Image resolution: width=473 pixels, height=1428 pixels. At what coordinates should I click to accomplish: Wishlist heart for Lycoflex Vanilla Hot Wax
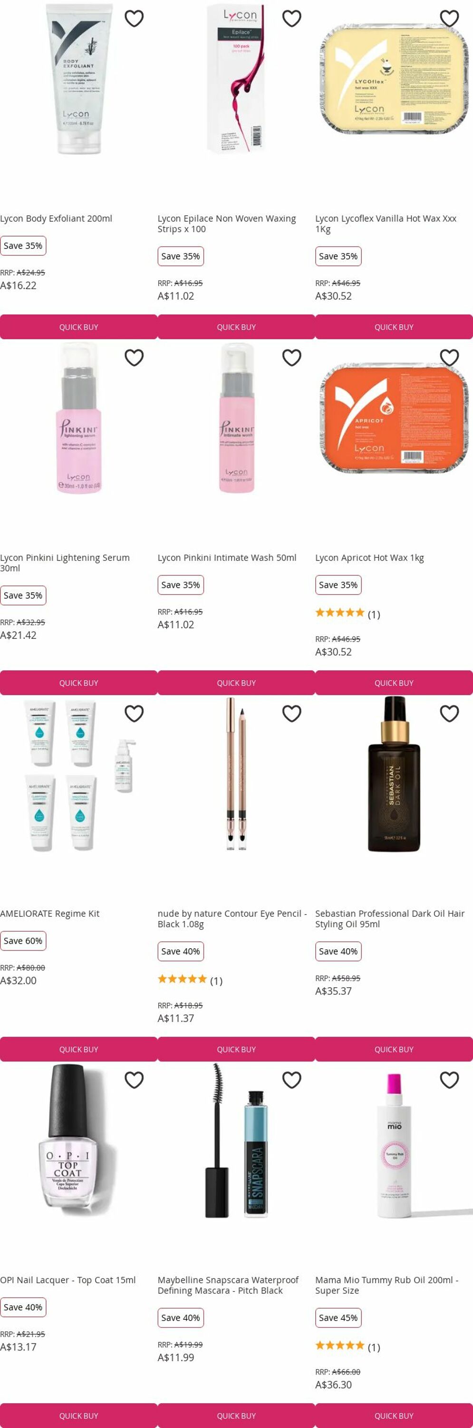tap(449, 19)
